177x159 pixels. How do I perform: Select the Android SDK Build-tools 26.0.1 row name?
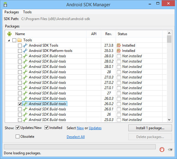point(47,109)
